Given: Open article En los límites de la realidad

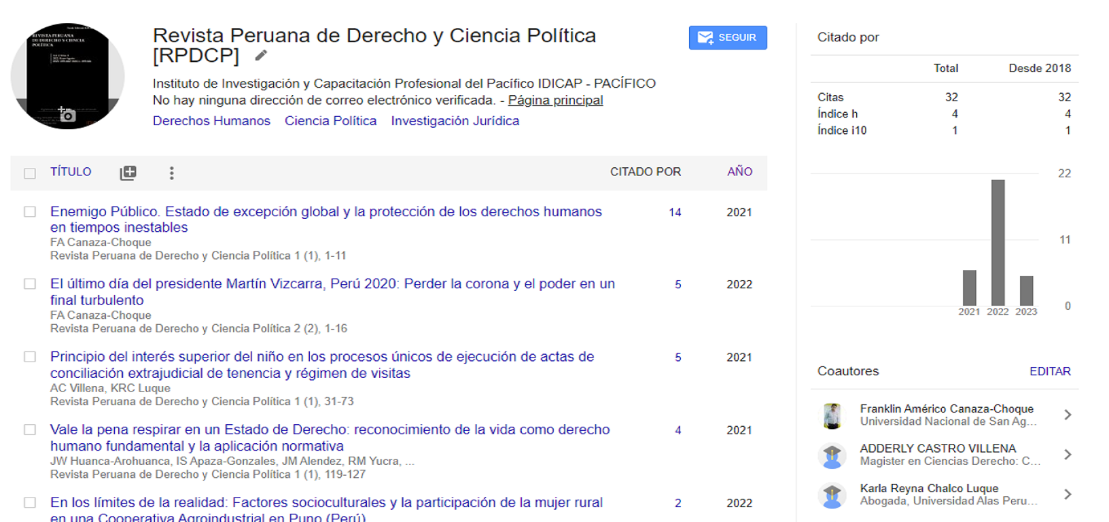Looking at the screenshot, I should coord(326,509).
